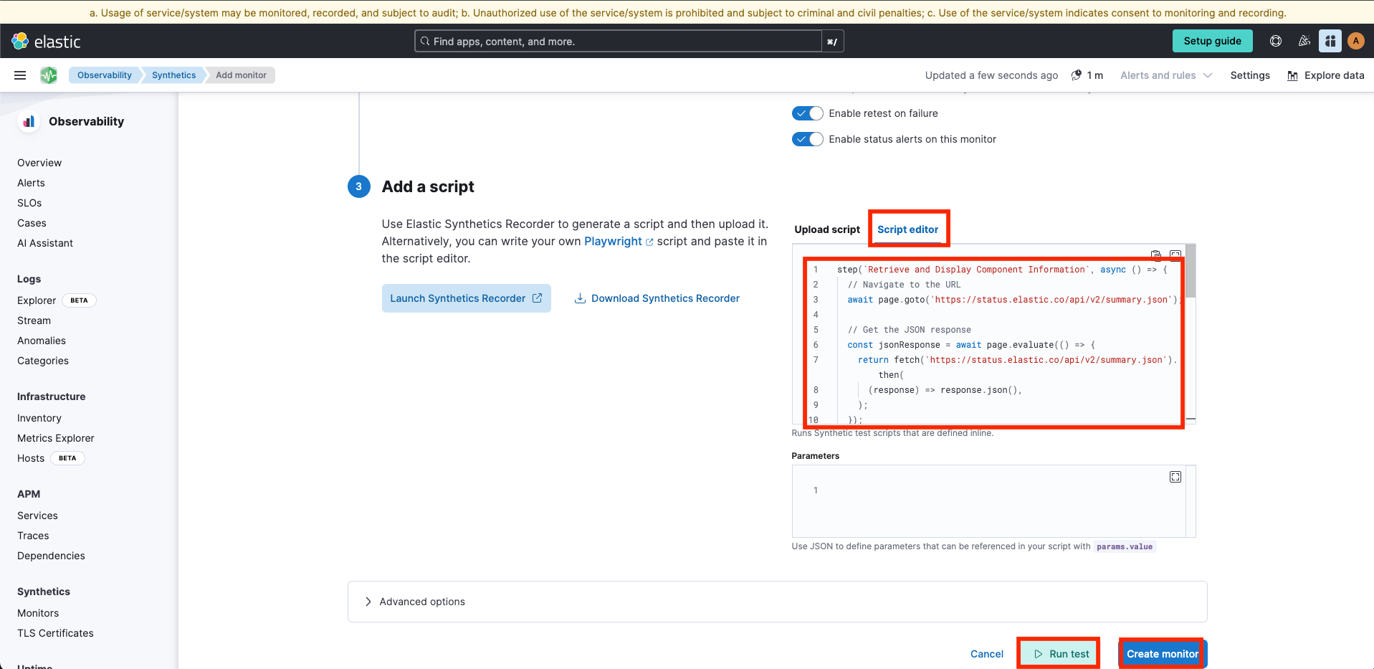This screenshot has height=669, width=1374.
Task: Launch the Synthetics Recorder
Action: click(x=466, y=298)
